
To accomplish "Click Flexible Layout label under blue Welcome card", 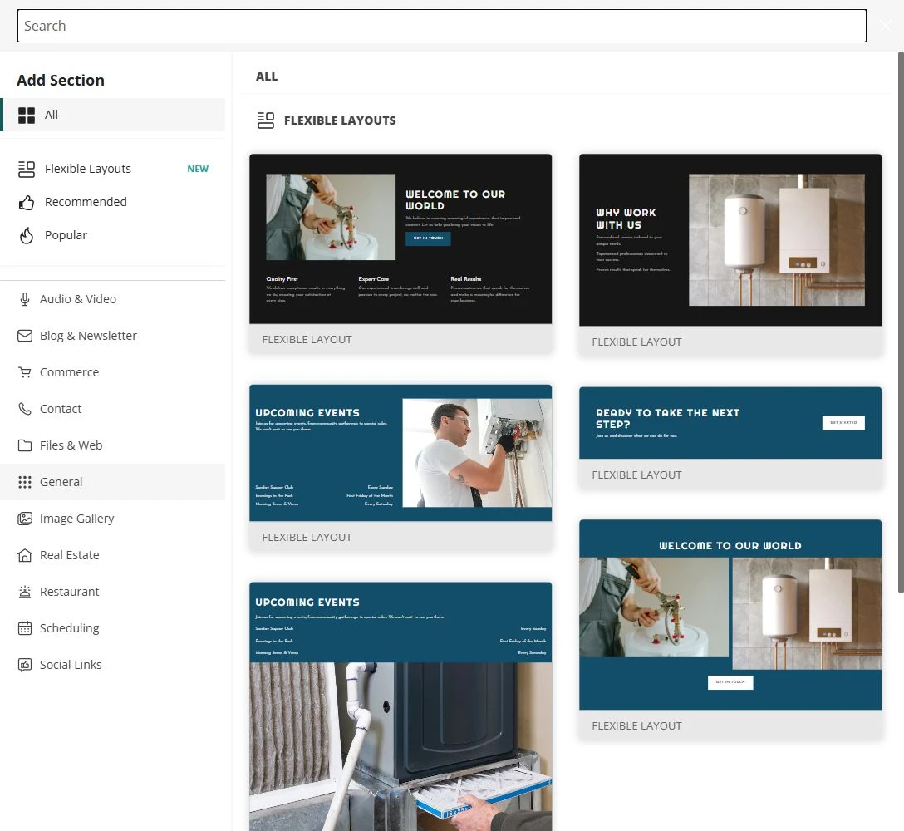I will click(x=636, y=726).
